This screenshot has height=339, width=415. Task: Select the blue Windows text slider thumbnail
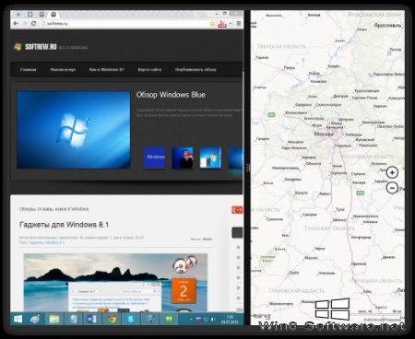155,158
